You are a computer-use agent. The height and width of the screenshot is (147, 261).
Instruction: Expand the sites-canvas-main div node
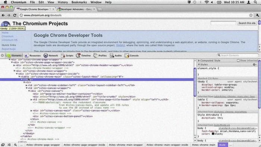tap(31, 111)
